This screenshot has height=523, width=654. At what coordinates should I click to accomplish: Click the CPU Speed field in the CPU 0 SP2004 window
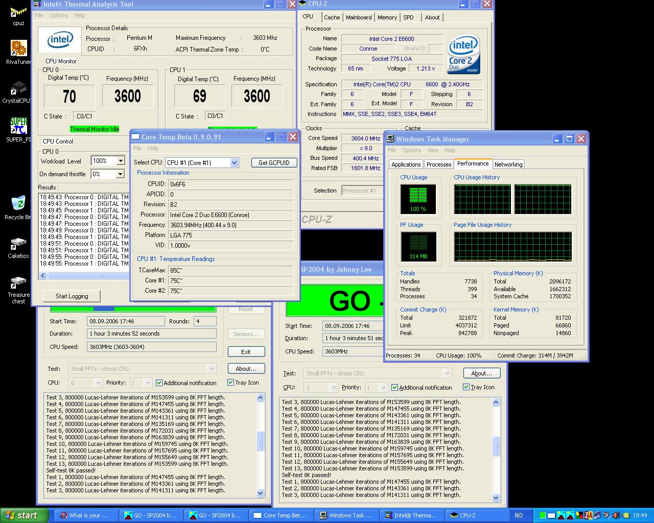coord(152,347)
